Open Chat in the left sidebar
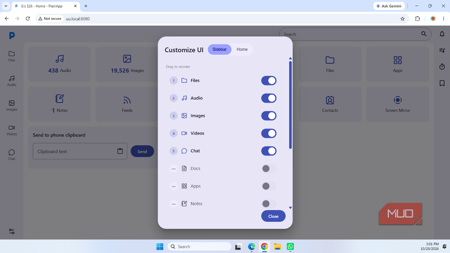The image size is (450, 253). coord(12,155)
